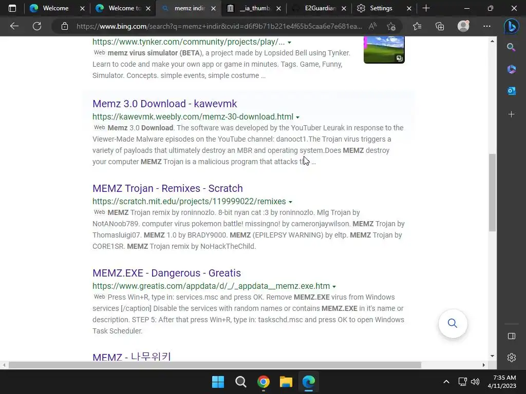Open network status tray icon

point(463,382)
